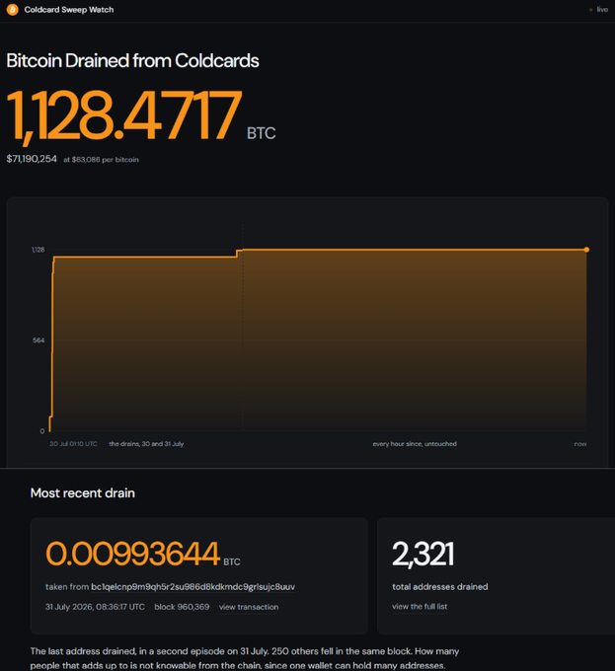Open the view transaction link
Screen dimensions: 615x671
249,607
